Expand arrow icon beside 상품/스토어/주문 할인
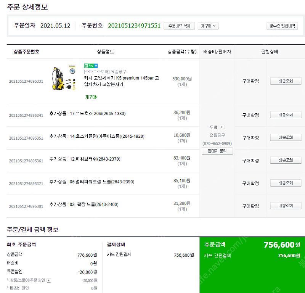The image size is (305, 293). pos(49,280)
